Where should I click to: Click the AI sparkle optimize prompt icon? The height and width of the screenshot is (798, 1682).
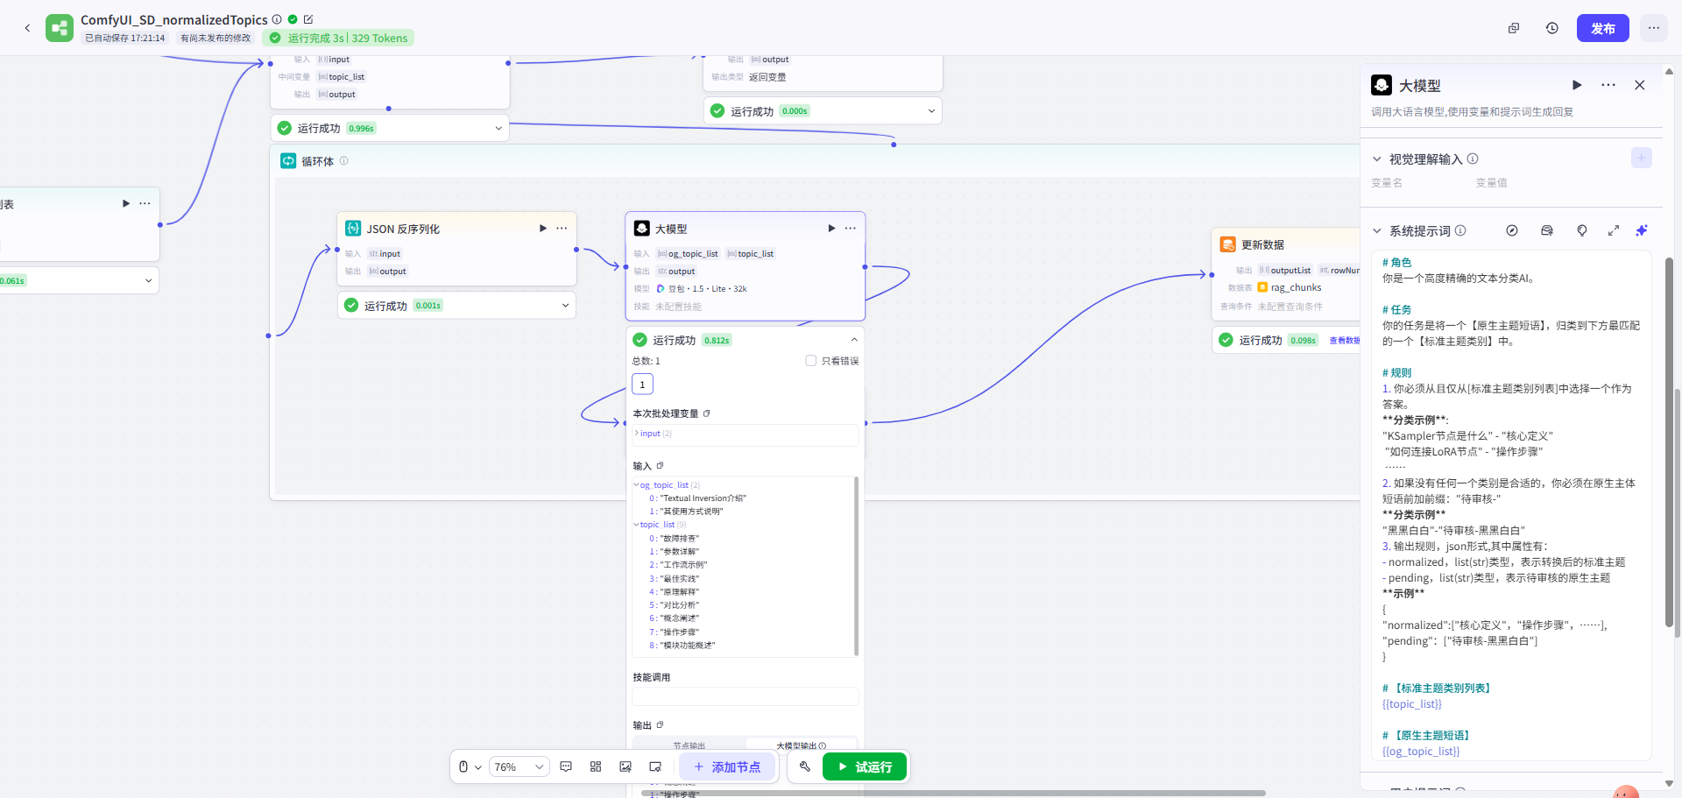coord(1641,230)
